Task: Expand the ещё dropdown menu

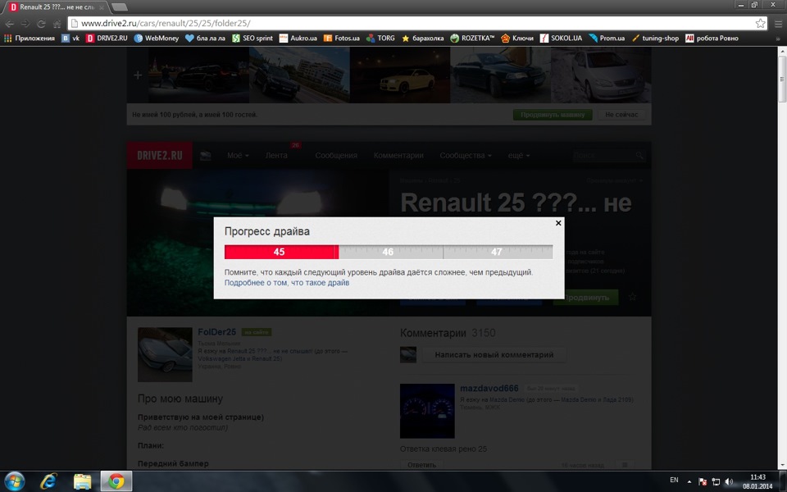Action: (519, 156)
